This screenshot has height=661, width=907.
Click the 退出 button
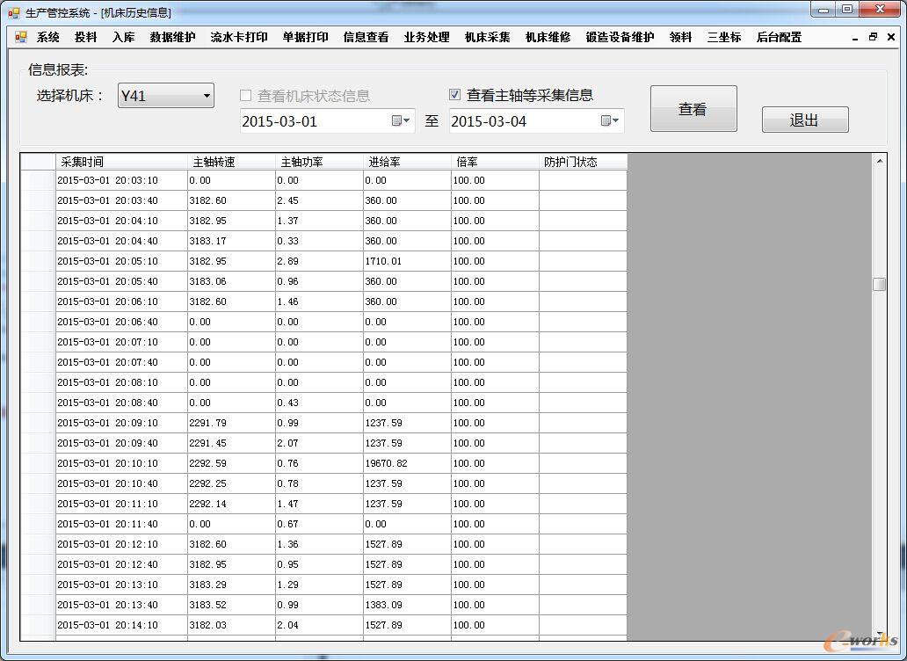coord(805,120)
